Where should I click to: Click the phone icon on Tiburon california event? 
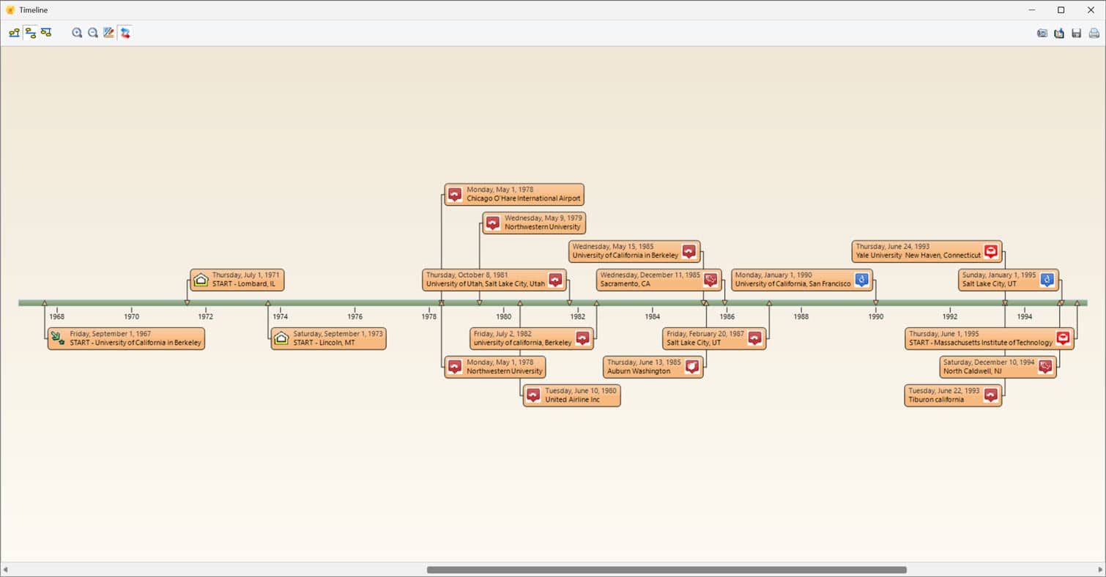click(990, 395)
